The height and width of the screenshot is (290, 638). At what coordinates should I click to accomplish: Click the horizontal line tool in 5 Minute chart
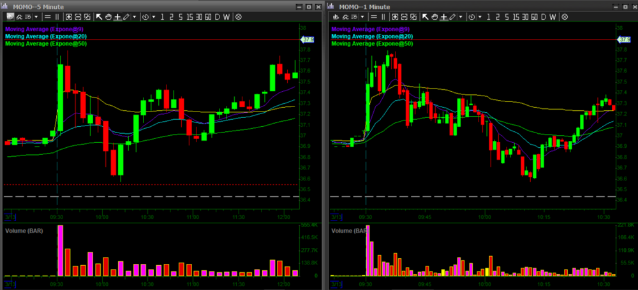pos(47,17)
